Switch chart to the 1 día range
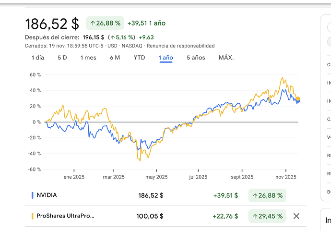Image resolution: width=331 pixels, height=231 pixels. [38, 58]
